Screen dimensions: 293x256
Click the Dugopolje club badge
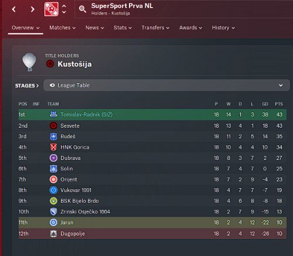(53, 234)
